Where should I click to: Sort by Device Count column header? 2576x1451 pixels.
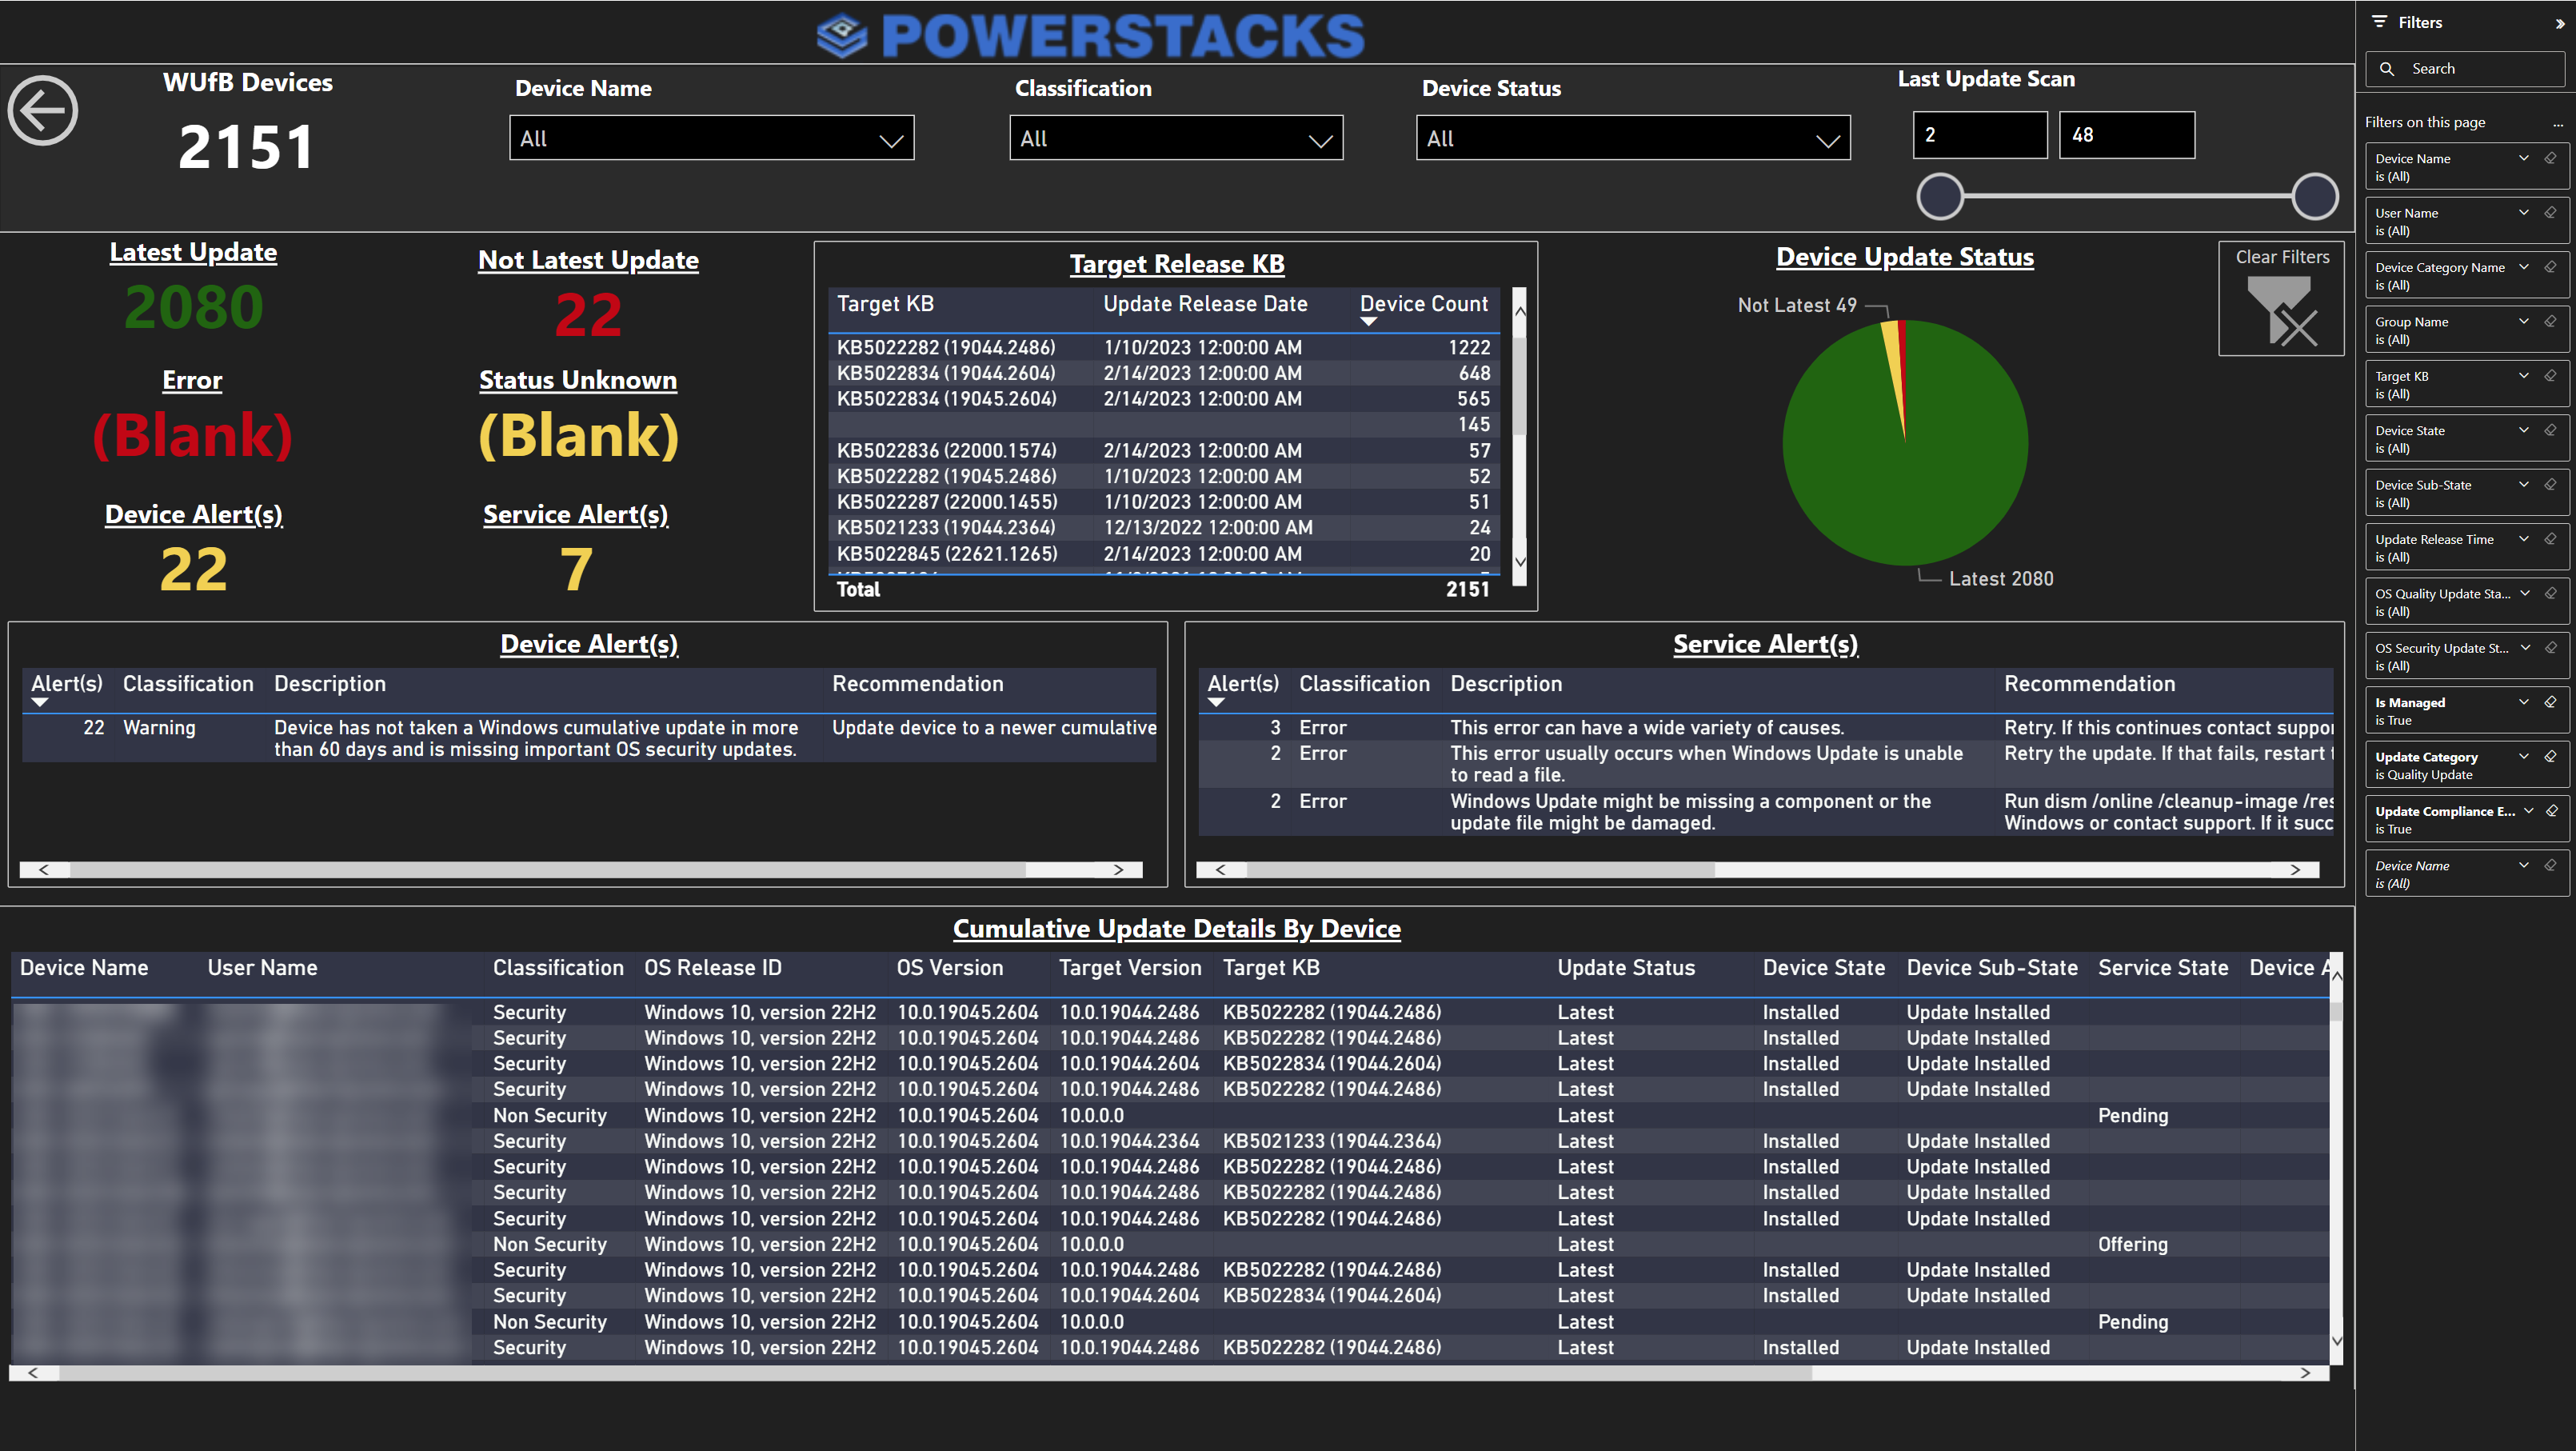click(x=1424, y=304)
